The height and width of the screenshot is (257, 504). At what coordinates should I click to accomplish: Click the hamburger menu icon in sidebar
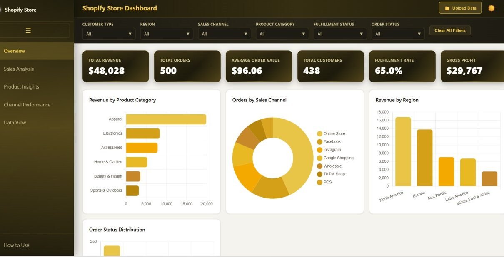tap(28, 31)
